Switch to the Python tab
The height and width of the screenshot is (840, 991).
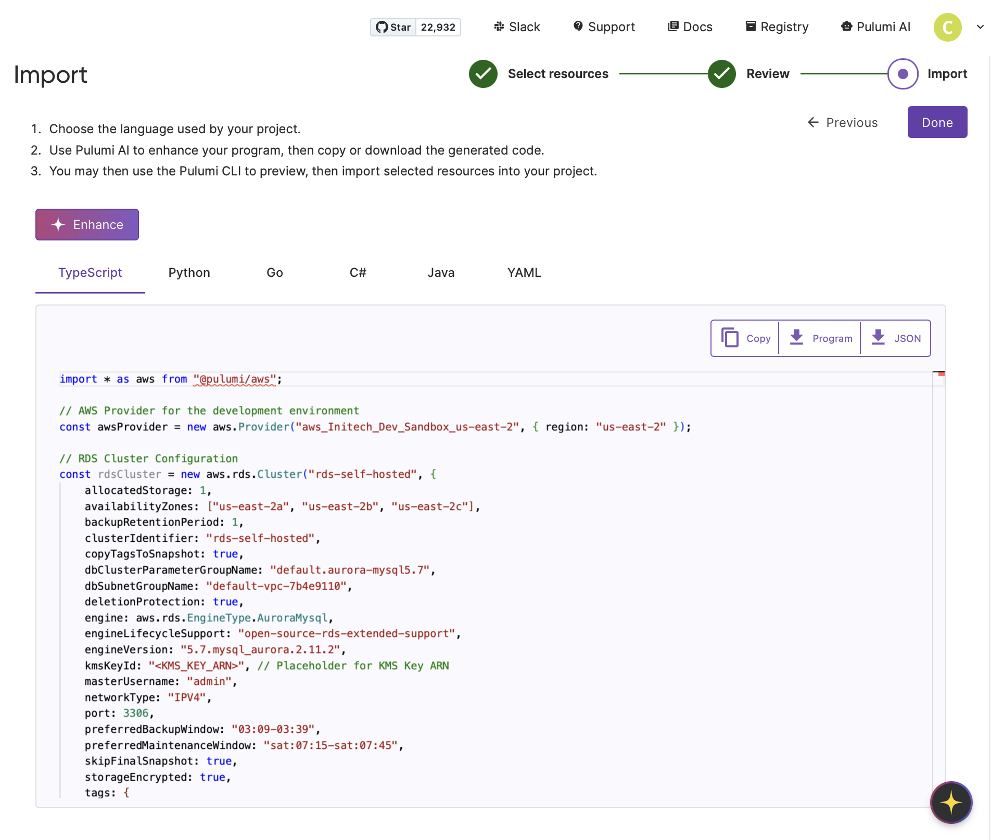coord(189,273)
